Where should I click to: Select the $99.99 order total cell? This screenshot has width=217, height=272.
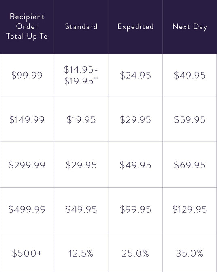27,75
